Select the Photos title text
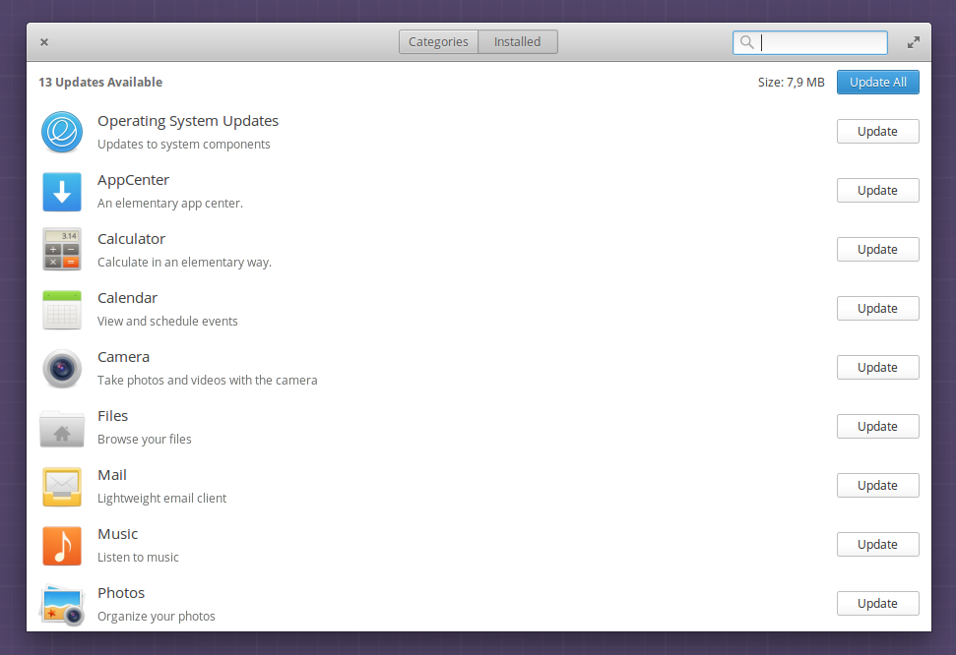This screenshot has height=655, width=956. pyautogui.click(x=121, y=593)
